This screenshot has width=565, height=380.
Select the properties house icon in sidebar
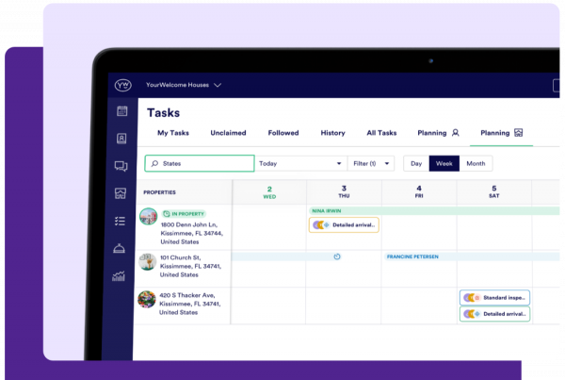(121, 193)
